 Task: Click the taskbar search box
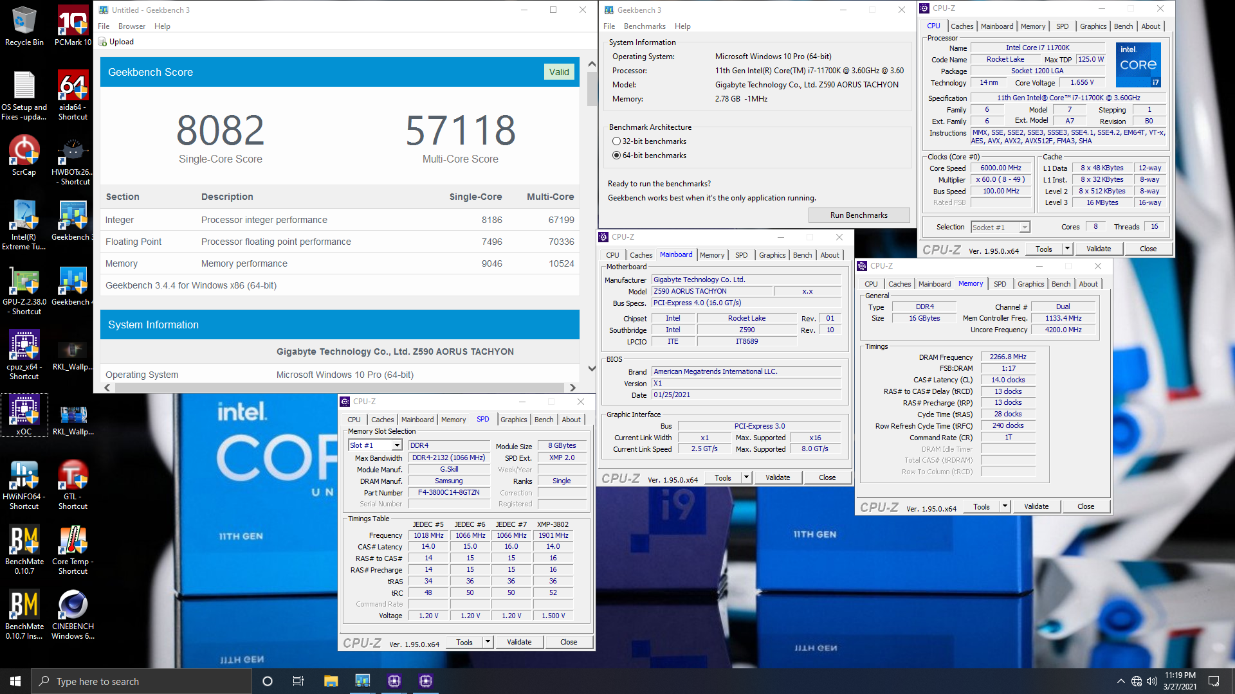(142, 681)
